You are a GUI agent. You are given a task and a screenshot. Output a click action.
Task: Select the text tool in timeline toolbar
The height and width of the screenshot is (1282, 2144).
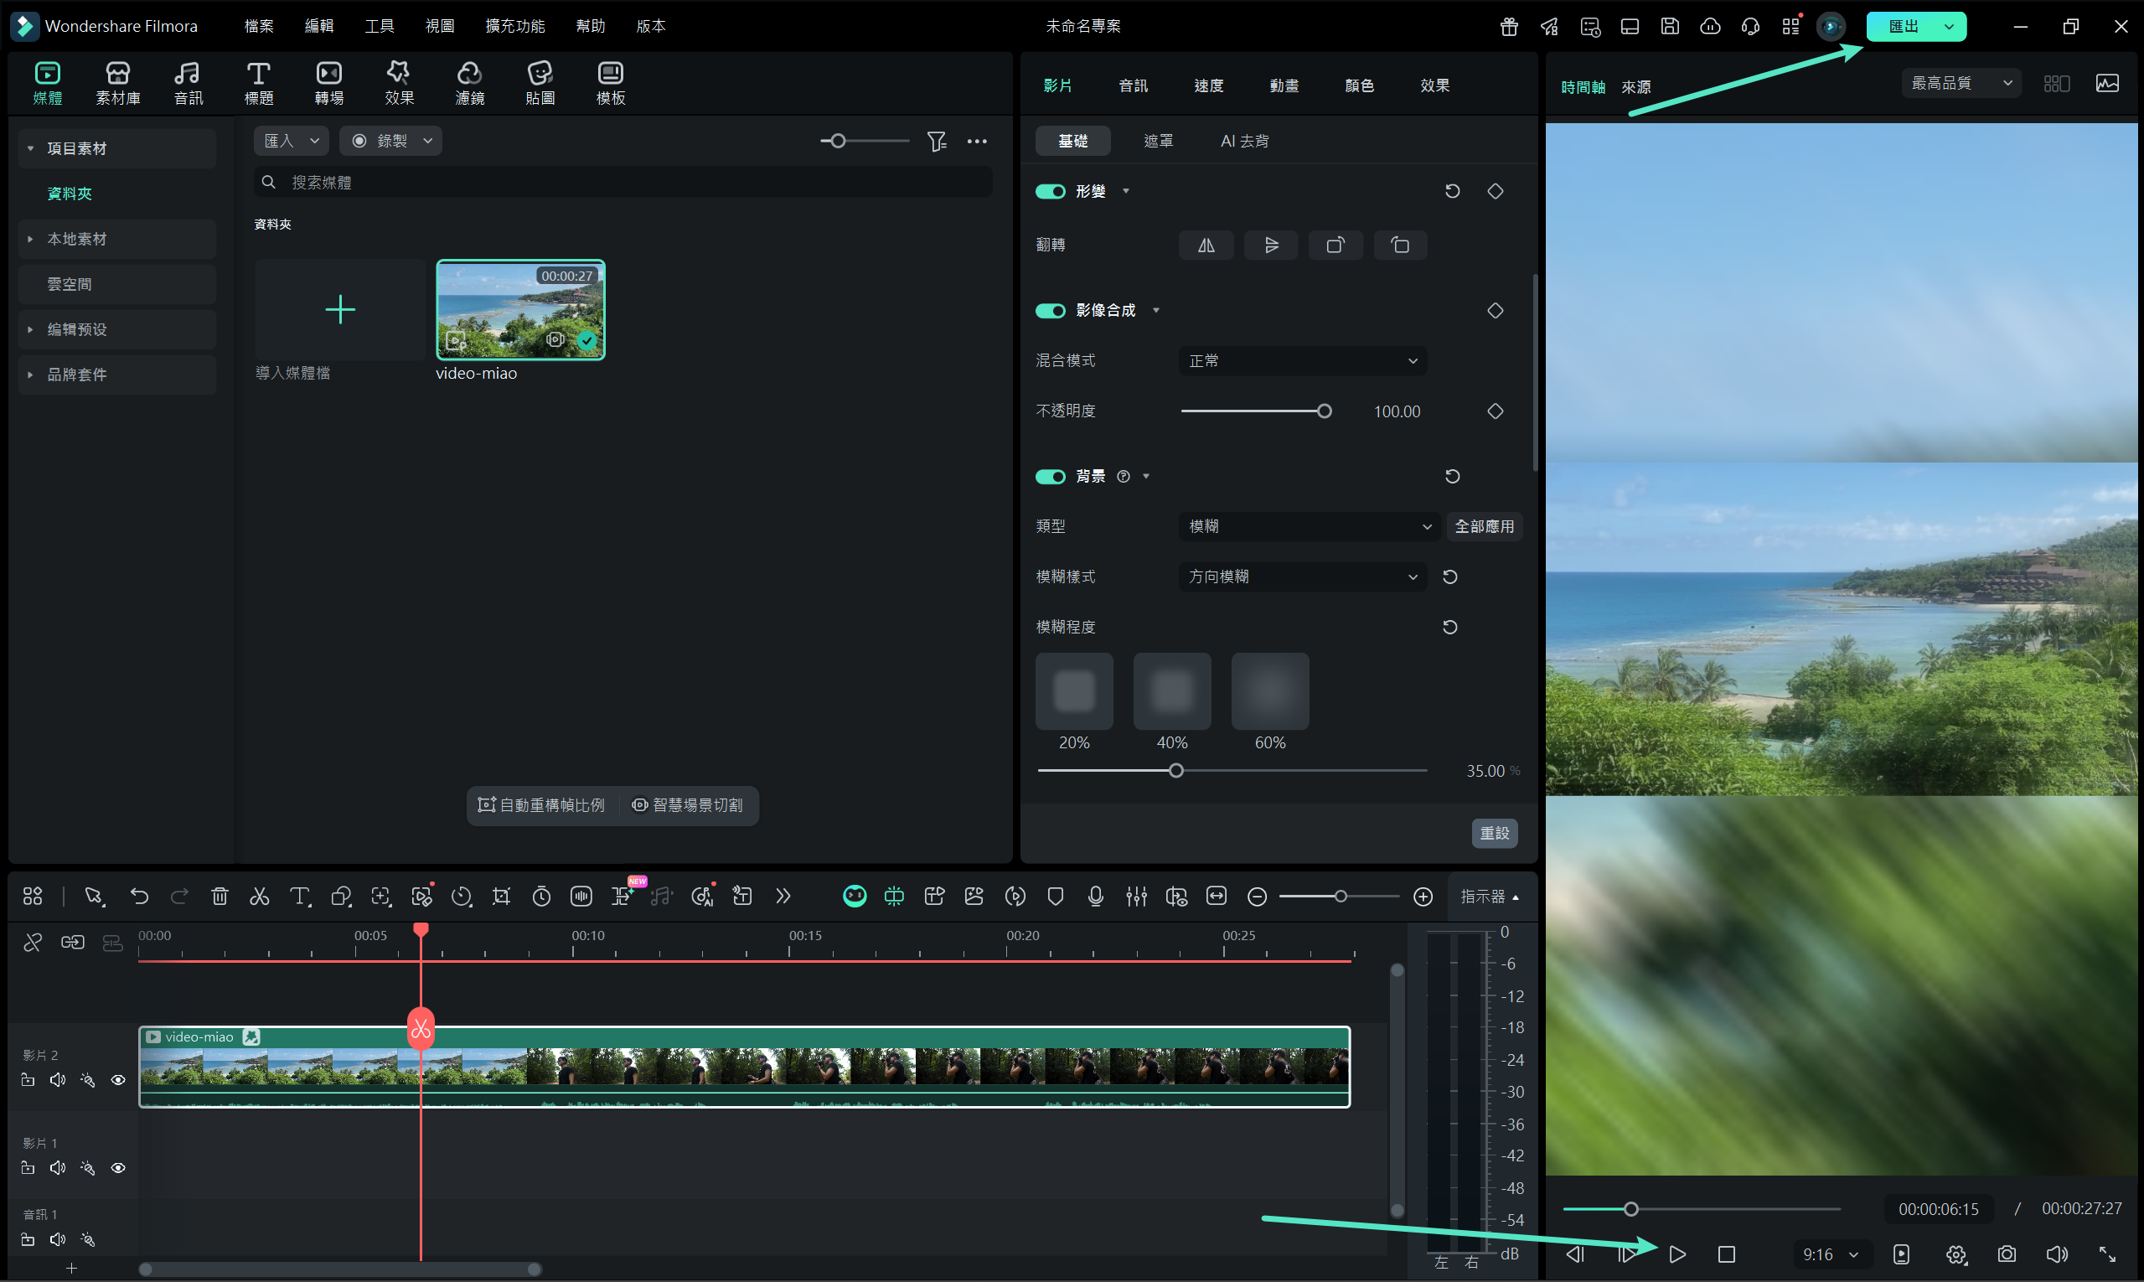pos(299,897)
